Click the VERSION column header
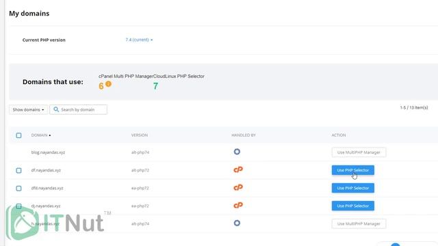Image resolution: width=438 pixels, height=246 pixels. tap(140, 135)
